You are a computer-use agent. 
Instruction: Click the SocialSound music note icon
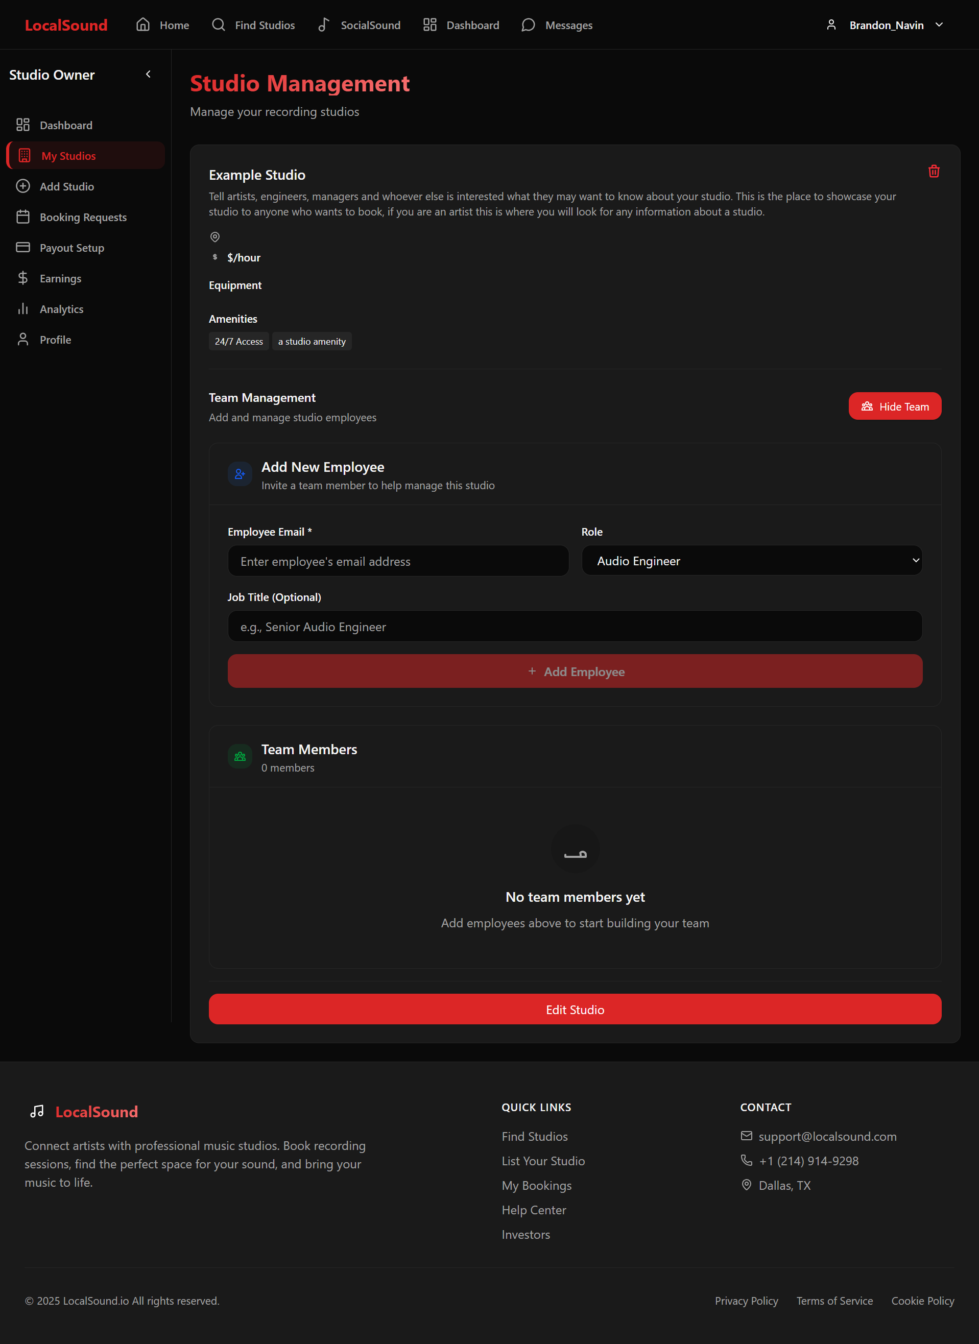(324, 25)
